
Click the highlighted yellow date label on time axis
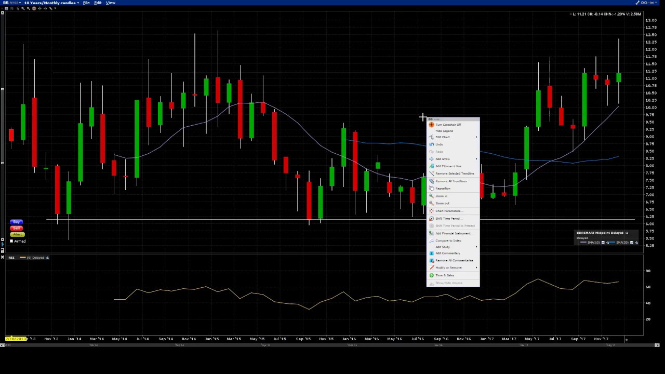pos(16,339)
